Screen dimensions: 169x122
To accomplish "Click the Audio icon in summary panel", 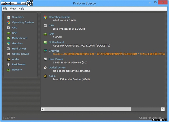I will 45,76.
